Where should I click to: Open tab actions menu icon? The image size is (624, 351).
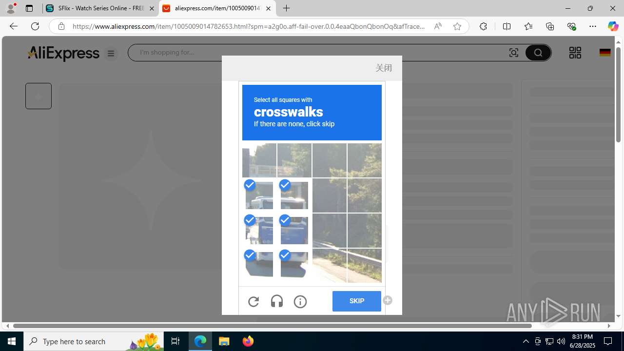[29, 8]
